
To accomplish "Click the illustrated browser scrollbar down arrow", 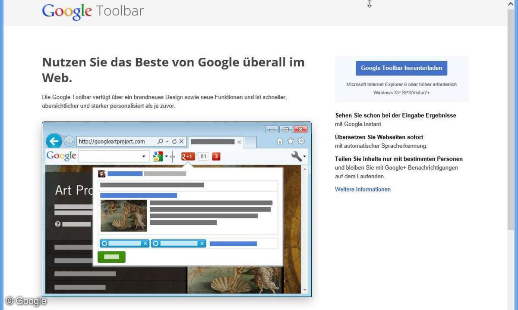I will 305,290.
